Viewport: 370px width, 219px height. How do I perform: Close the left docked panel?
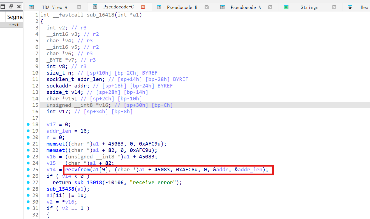click(x=19, y=6)
